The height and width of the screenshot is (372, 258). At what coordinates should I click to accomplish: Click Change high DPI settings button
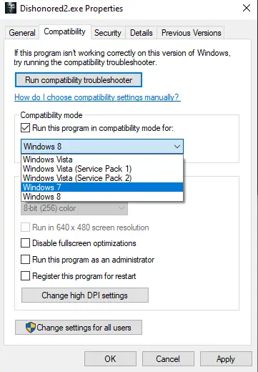pyautogui.click(x=85, y=295)
